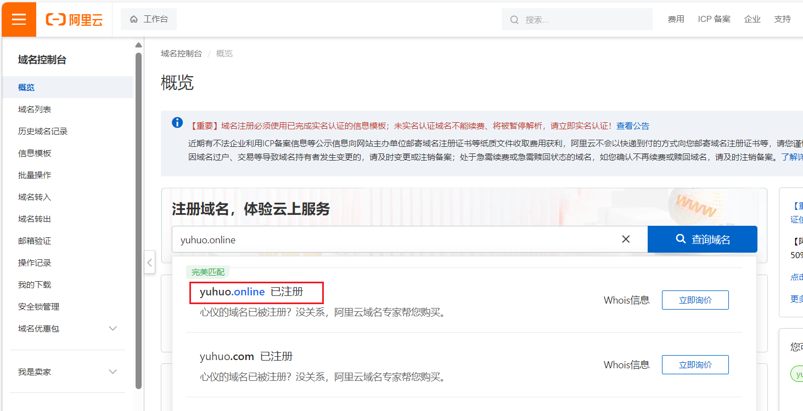Open the 支持 menu
This screenshot has width=803, height=411.
[x=782, y=19]
